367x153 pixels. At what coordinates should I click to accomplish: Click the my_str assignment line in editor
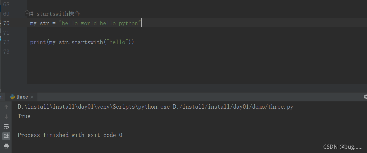(x=85, y=23)
